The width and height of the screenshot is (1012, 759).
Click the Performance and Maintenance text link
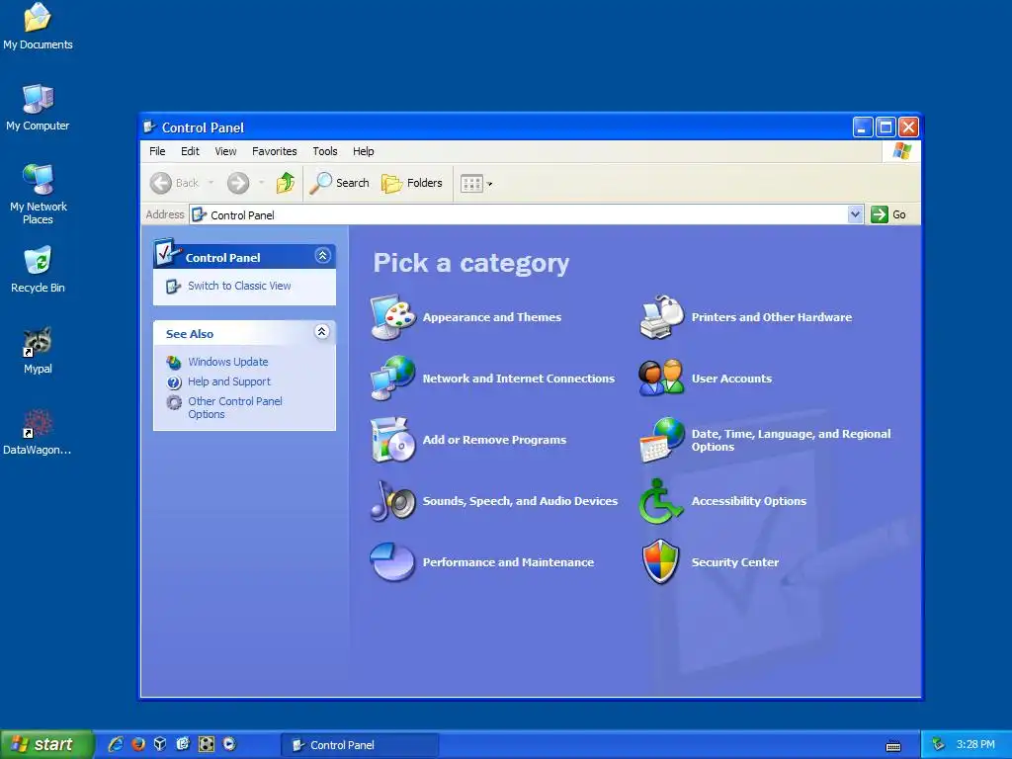(508, 562)
